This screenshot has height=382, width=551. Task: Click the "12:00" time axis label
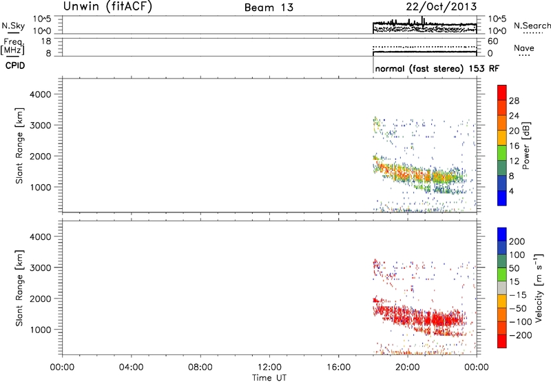coord(269,368)
